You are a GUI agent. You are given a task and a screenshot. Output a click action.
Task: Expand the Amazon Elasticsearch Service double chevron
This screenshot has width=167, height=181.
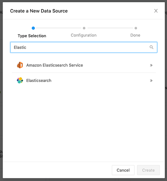[151, 65]
